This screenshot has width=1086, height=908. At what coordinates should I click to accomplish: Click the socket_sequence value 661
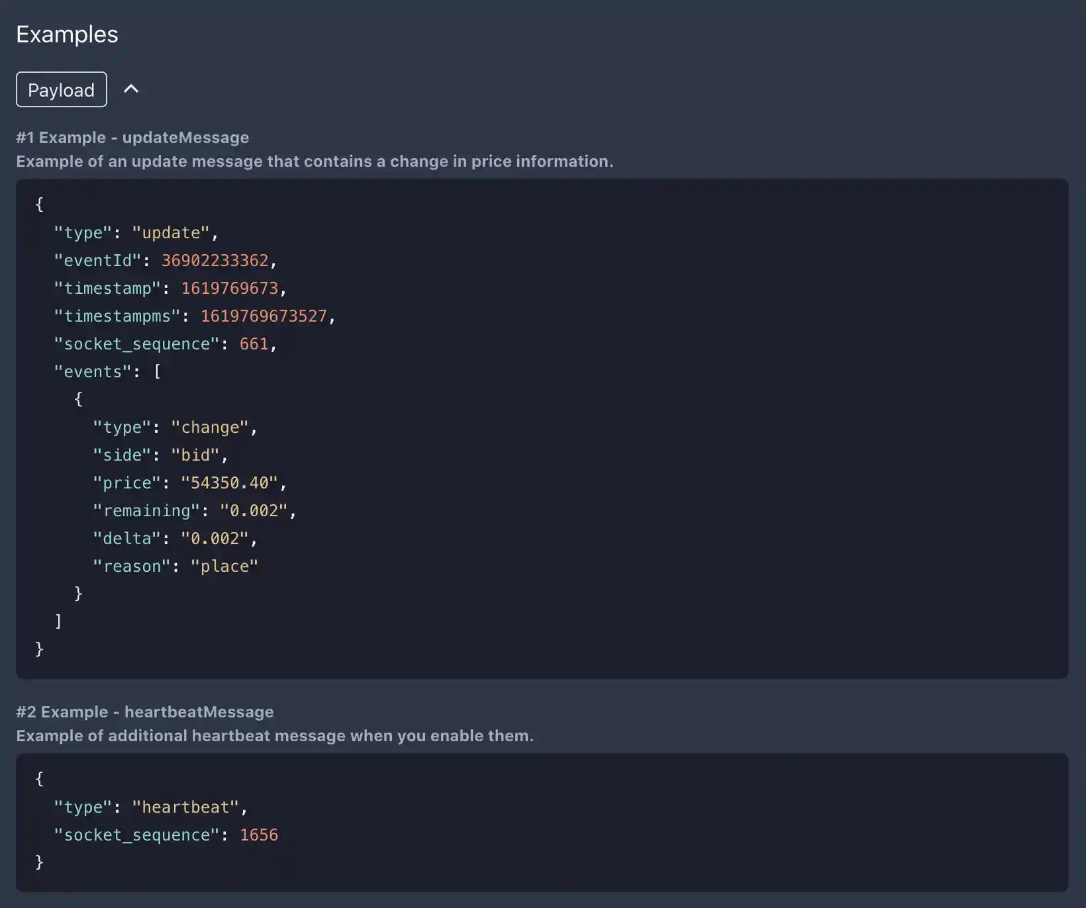[254, 344]
